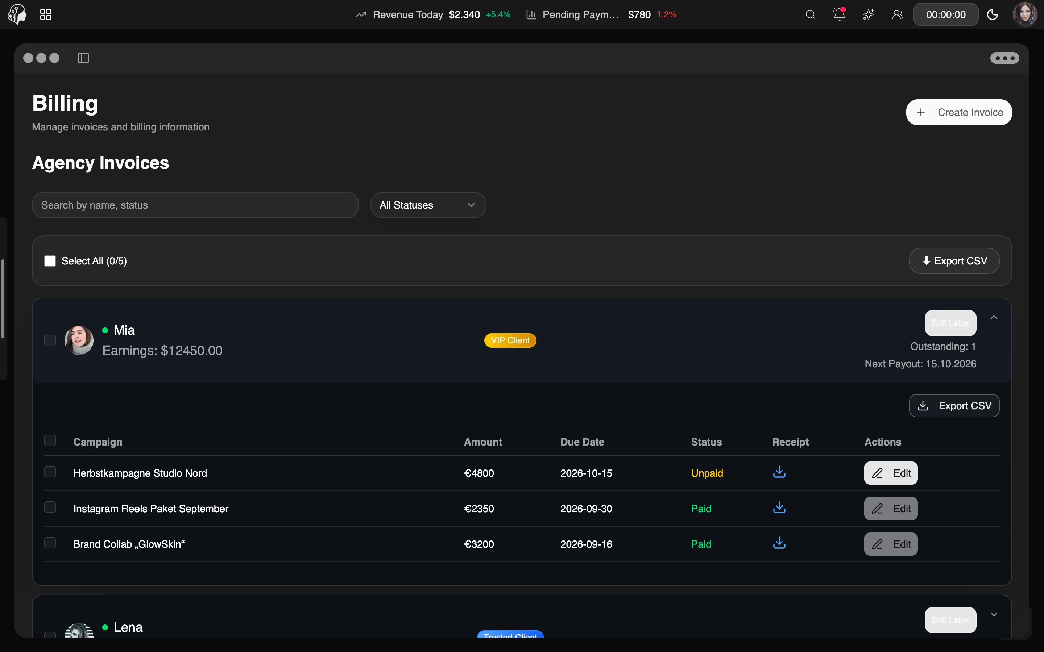The image size is (1044, 652).
Task: Open the dashboard grid icon
Action: (x=46, y=14)
